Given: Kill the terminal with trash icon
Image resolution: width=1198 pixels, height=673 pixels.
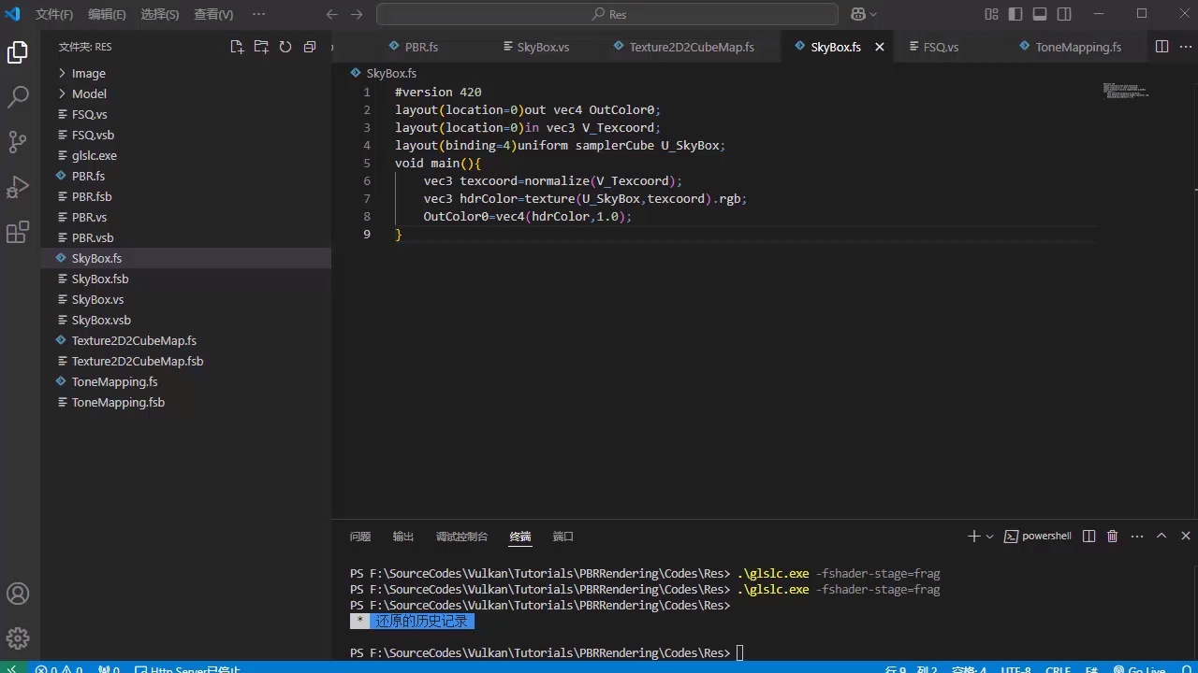Looking at the screenshot, I should tap(1112, 537).
